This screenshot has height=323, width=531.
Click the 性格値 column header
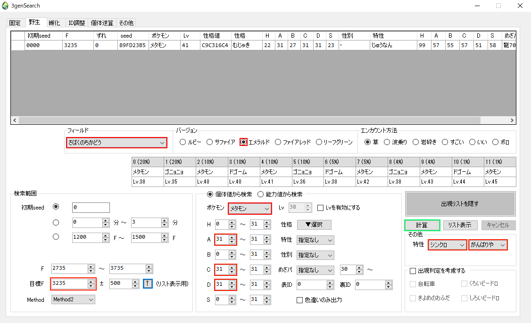[x=216, y=35]
